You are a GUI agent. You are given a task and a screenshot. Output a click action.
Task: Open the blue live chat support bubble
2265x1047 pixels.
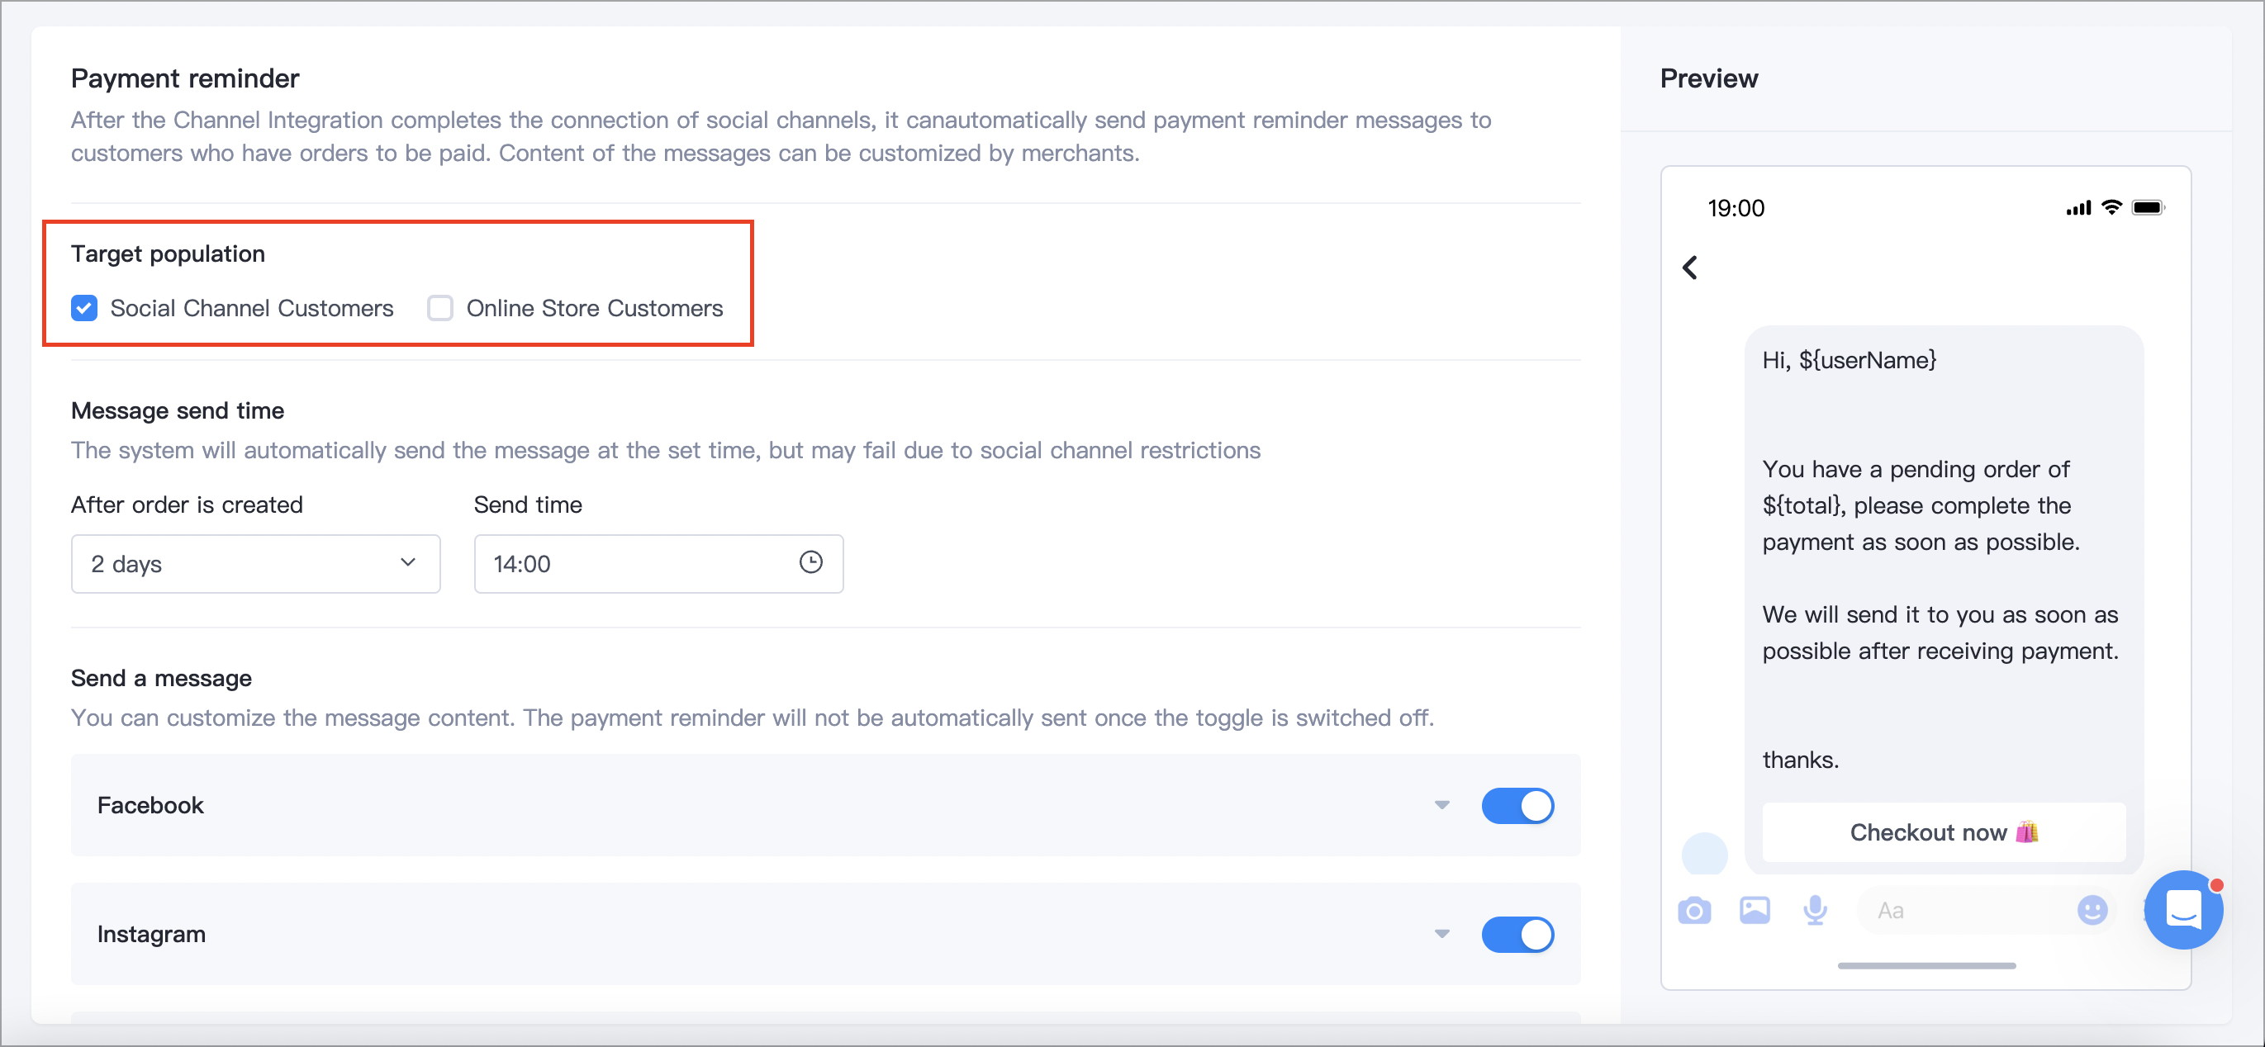pos(2183,910)
